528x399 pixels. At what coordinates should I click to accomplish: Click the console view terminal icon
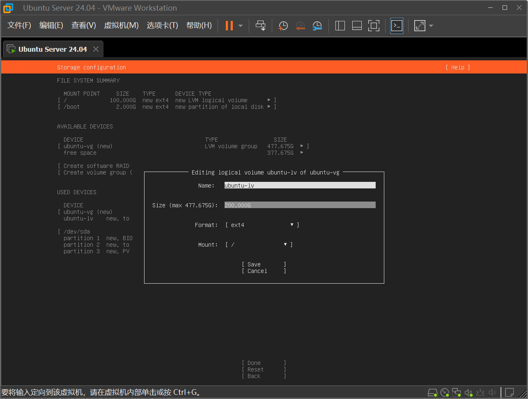pos(397,25)
